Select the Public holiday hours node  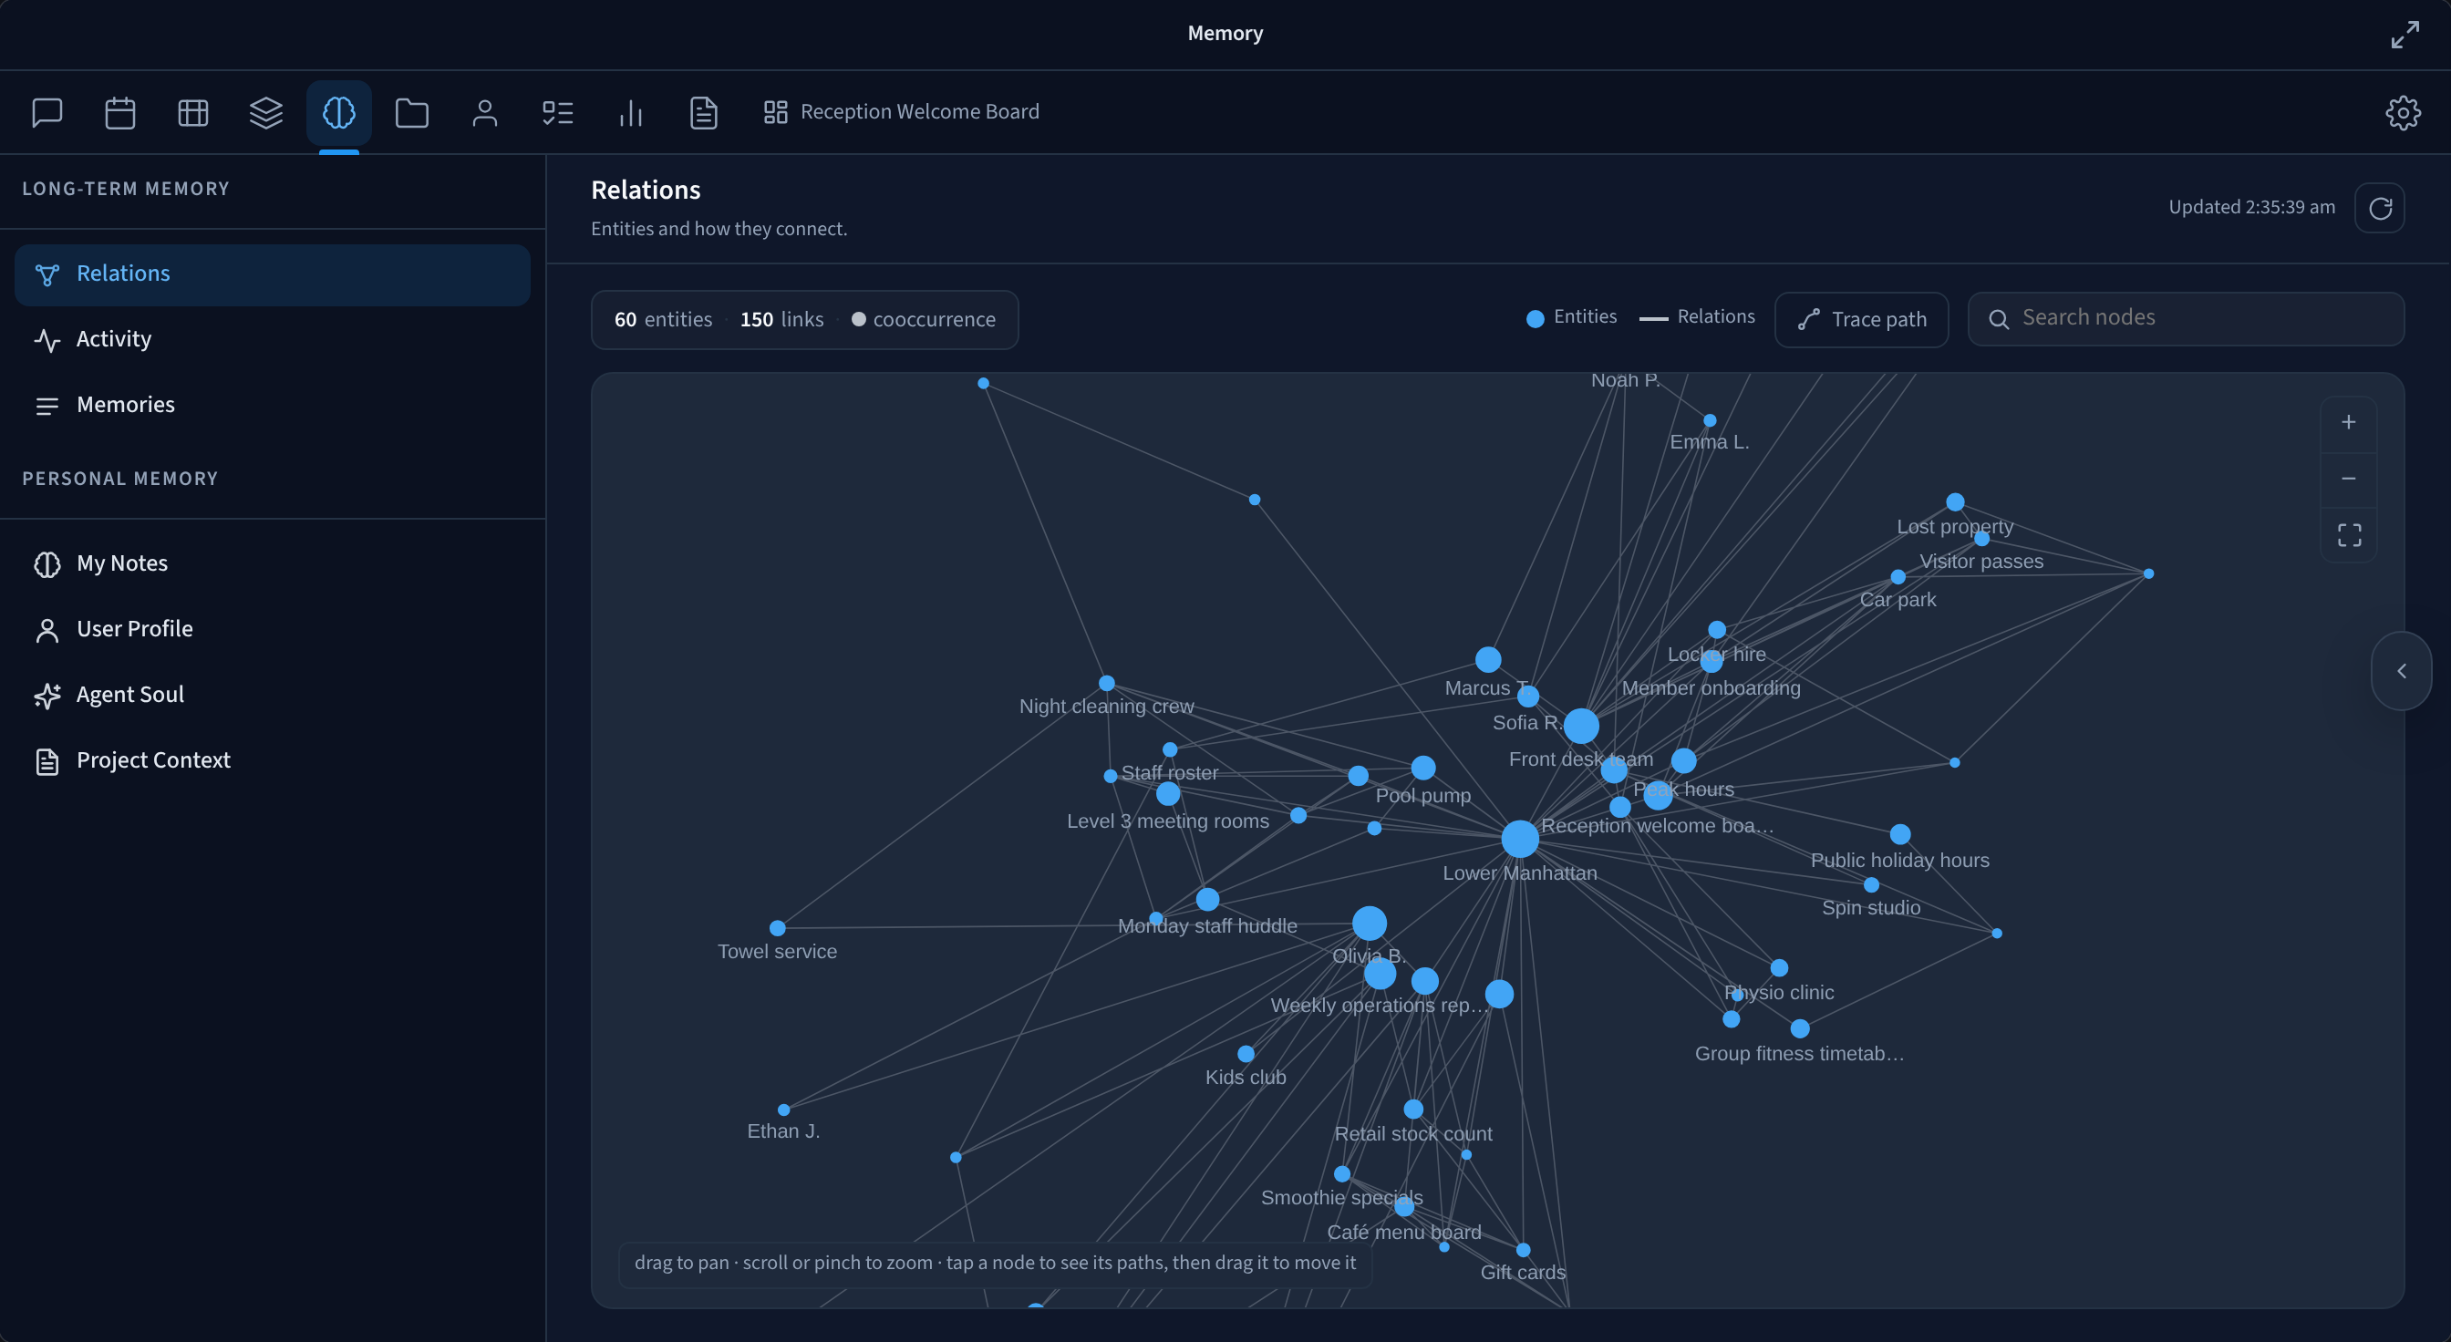pos(1899,833)
